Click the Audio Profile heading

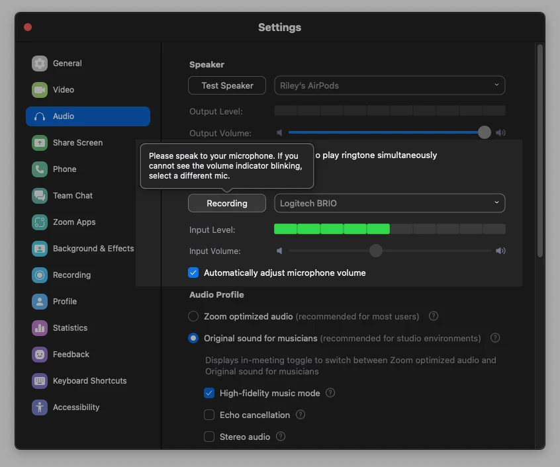coord(217,294)
